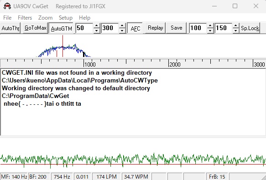Toggle the Sp.Lock speed lock button
Viewport: 266px width, 180px height.
[250, 28]
